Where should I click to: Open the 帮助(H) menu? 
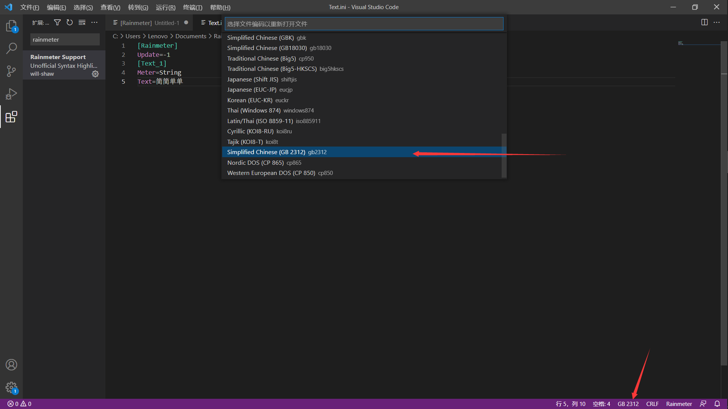(x=220, y=8)
